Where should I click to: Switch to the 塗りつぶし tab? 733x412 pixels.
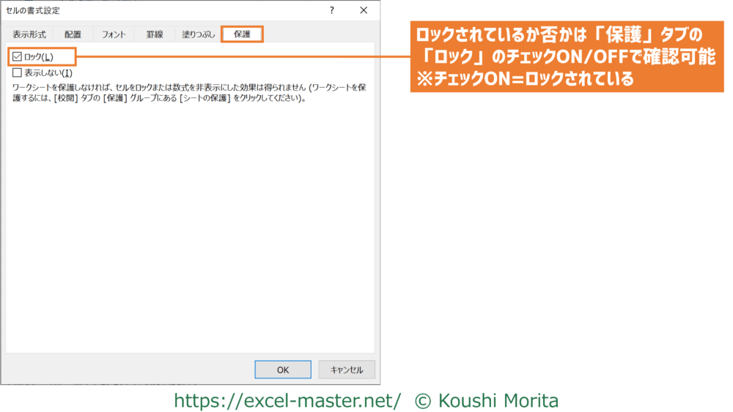tap(198, 34)
